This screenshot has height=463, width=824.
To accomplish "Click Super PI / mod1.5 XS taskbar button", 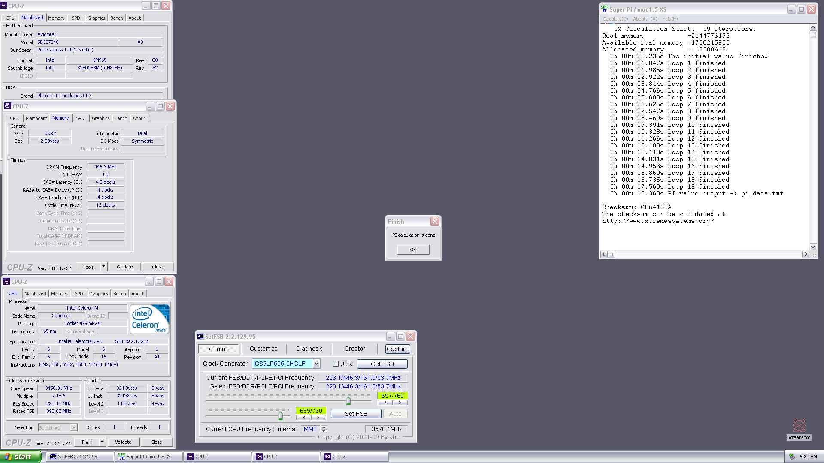I will [148, 457].
